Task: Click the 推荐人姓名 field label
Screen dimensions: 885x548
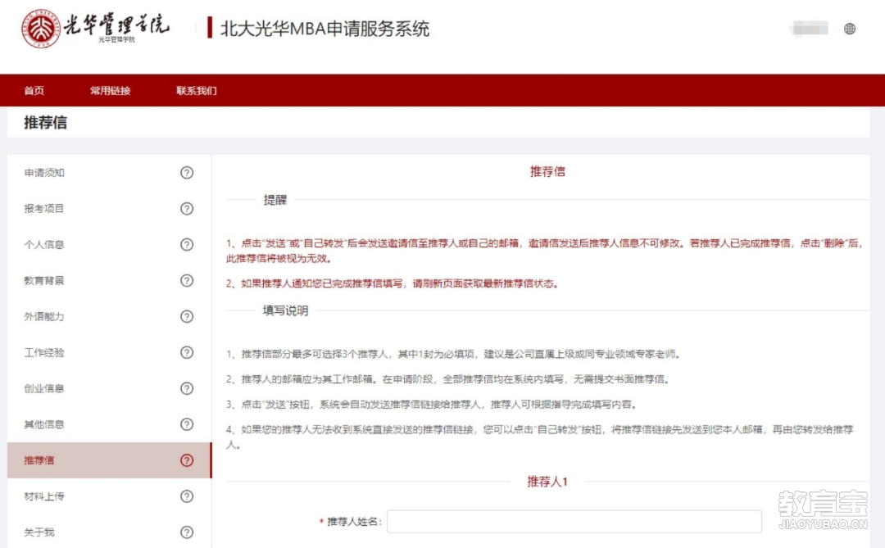Action: coord(355,522)
